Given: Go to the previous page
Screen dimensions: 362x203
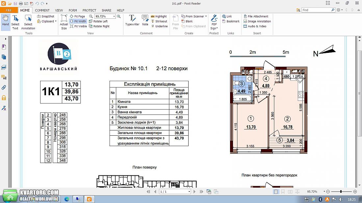Looking at the screenshot, I should 155,192.
